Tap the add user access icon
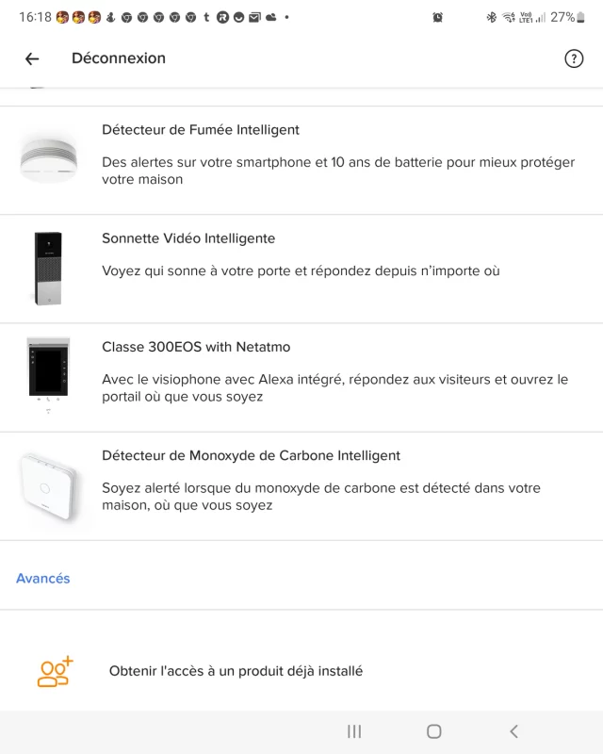The image size is (603, 754). tap(55, 671)
